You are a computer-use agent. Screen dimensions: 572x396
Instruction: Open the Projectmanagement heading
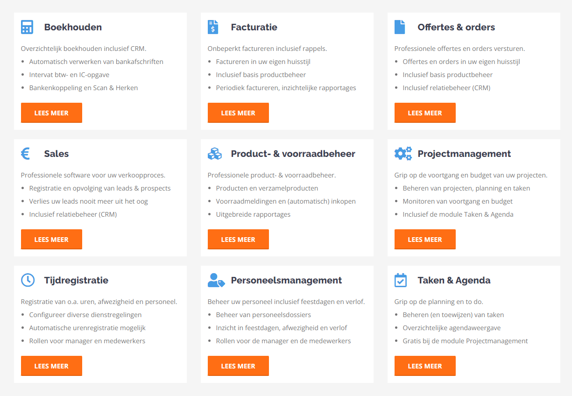coord(464,153)
